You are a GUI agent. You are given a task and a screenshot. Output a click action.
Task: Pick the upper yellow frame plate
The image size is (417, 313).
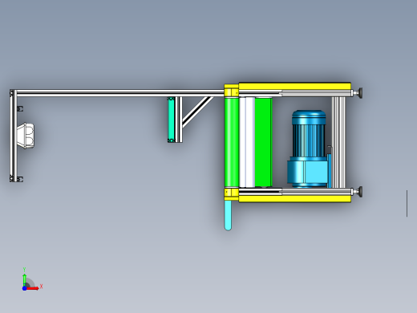pyautogui.click(x=294, y=87)
